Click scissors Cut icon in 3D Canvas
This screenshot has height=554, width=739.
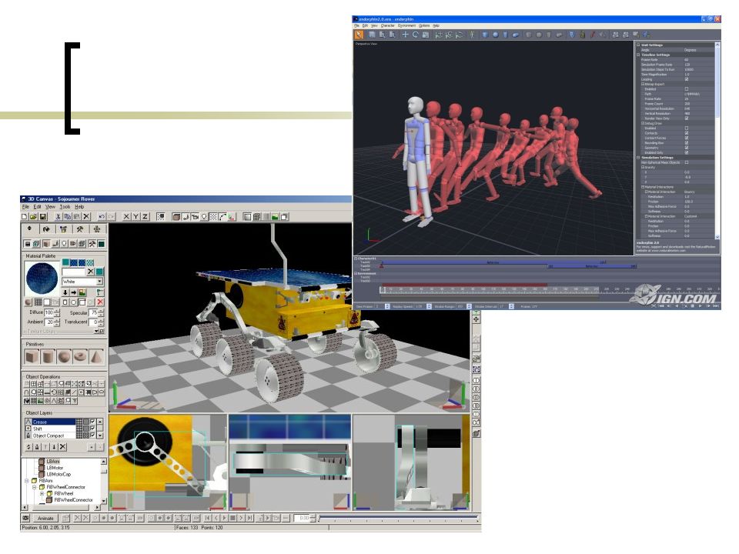[59, 217]
